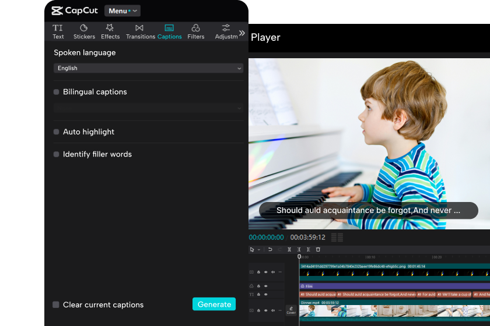
Task: Select the 'Should auld acquaintance be forgot,And never' caption clip
Action: [x=376, y=295]
